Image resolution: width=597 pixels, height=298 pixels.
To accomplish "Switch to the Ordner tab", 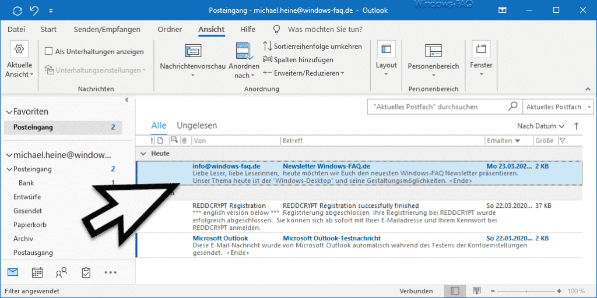I will coord(170,29).
